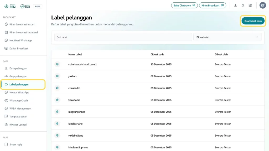Open settings icon for tidakdobel label
The width and height of the screenshot is (269, 151).
coord(57,100)
